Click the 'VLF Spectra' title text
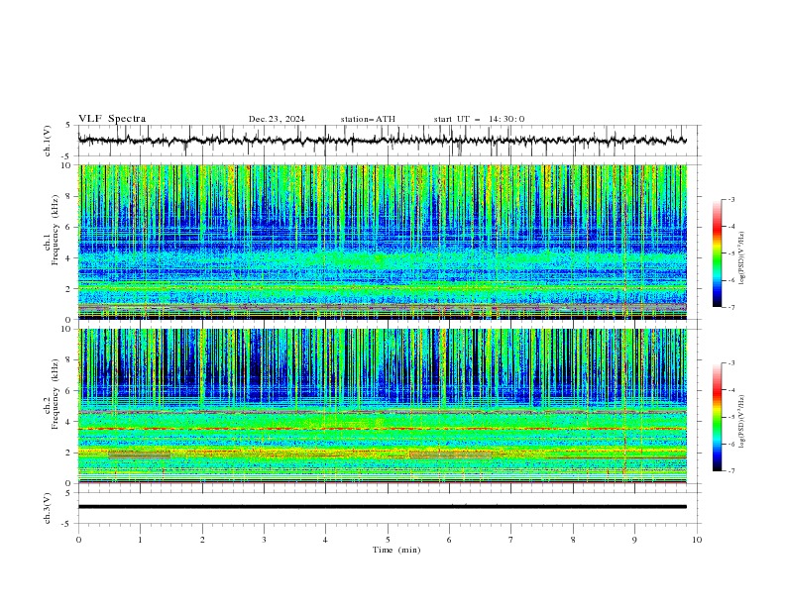785x606 pixels. tap(112, 119)
